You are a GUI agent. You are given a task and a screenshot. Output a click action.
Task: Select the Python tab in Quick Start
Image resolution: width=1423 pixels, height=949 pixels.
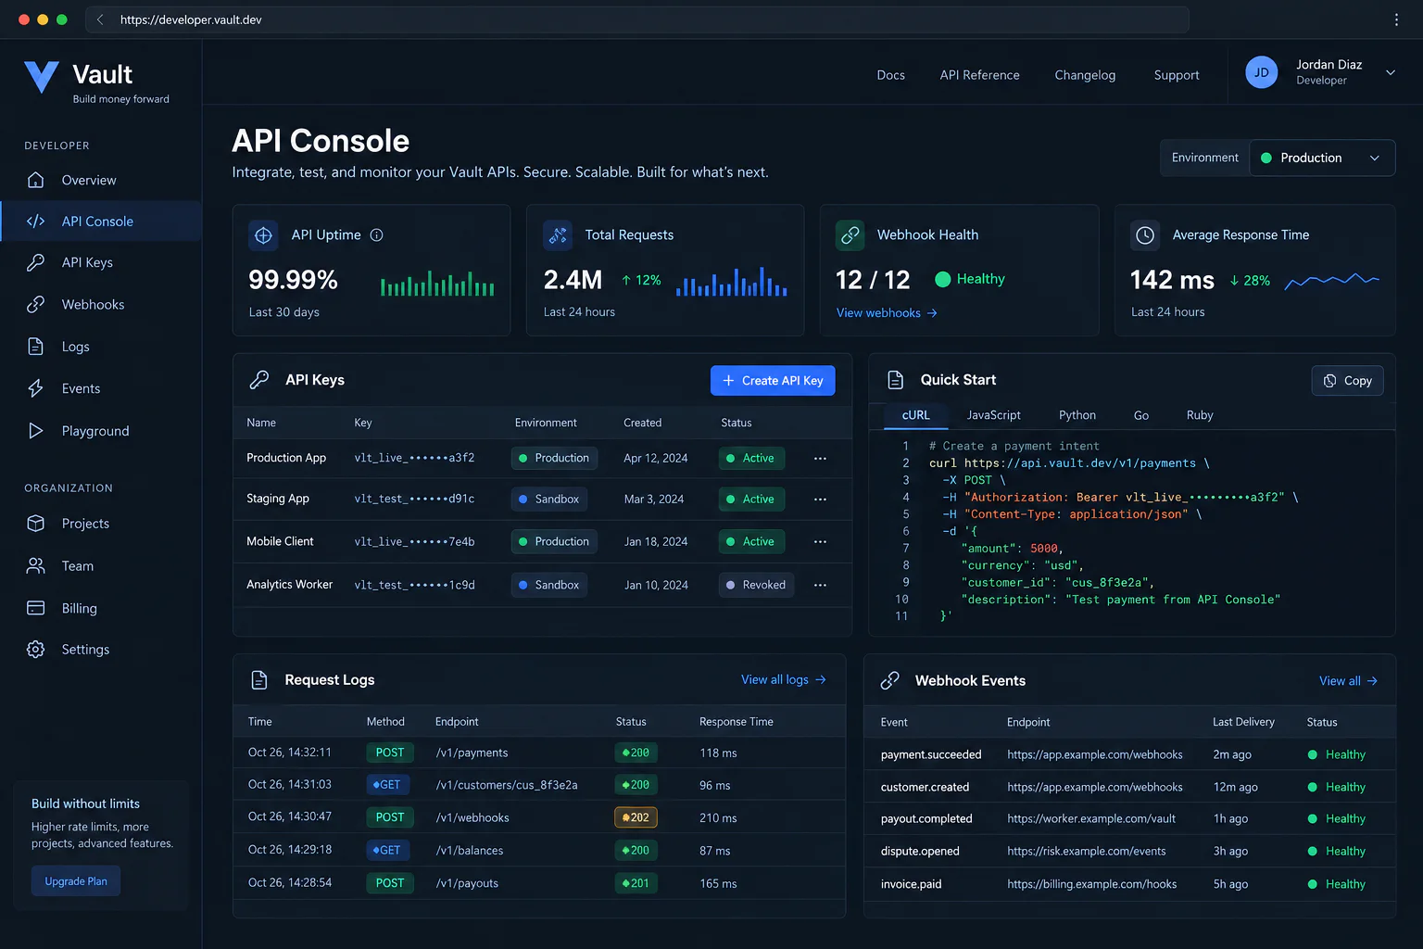point(1077,415)
